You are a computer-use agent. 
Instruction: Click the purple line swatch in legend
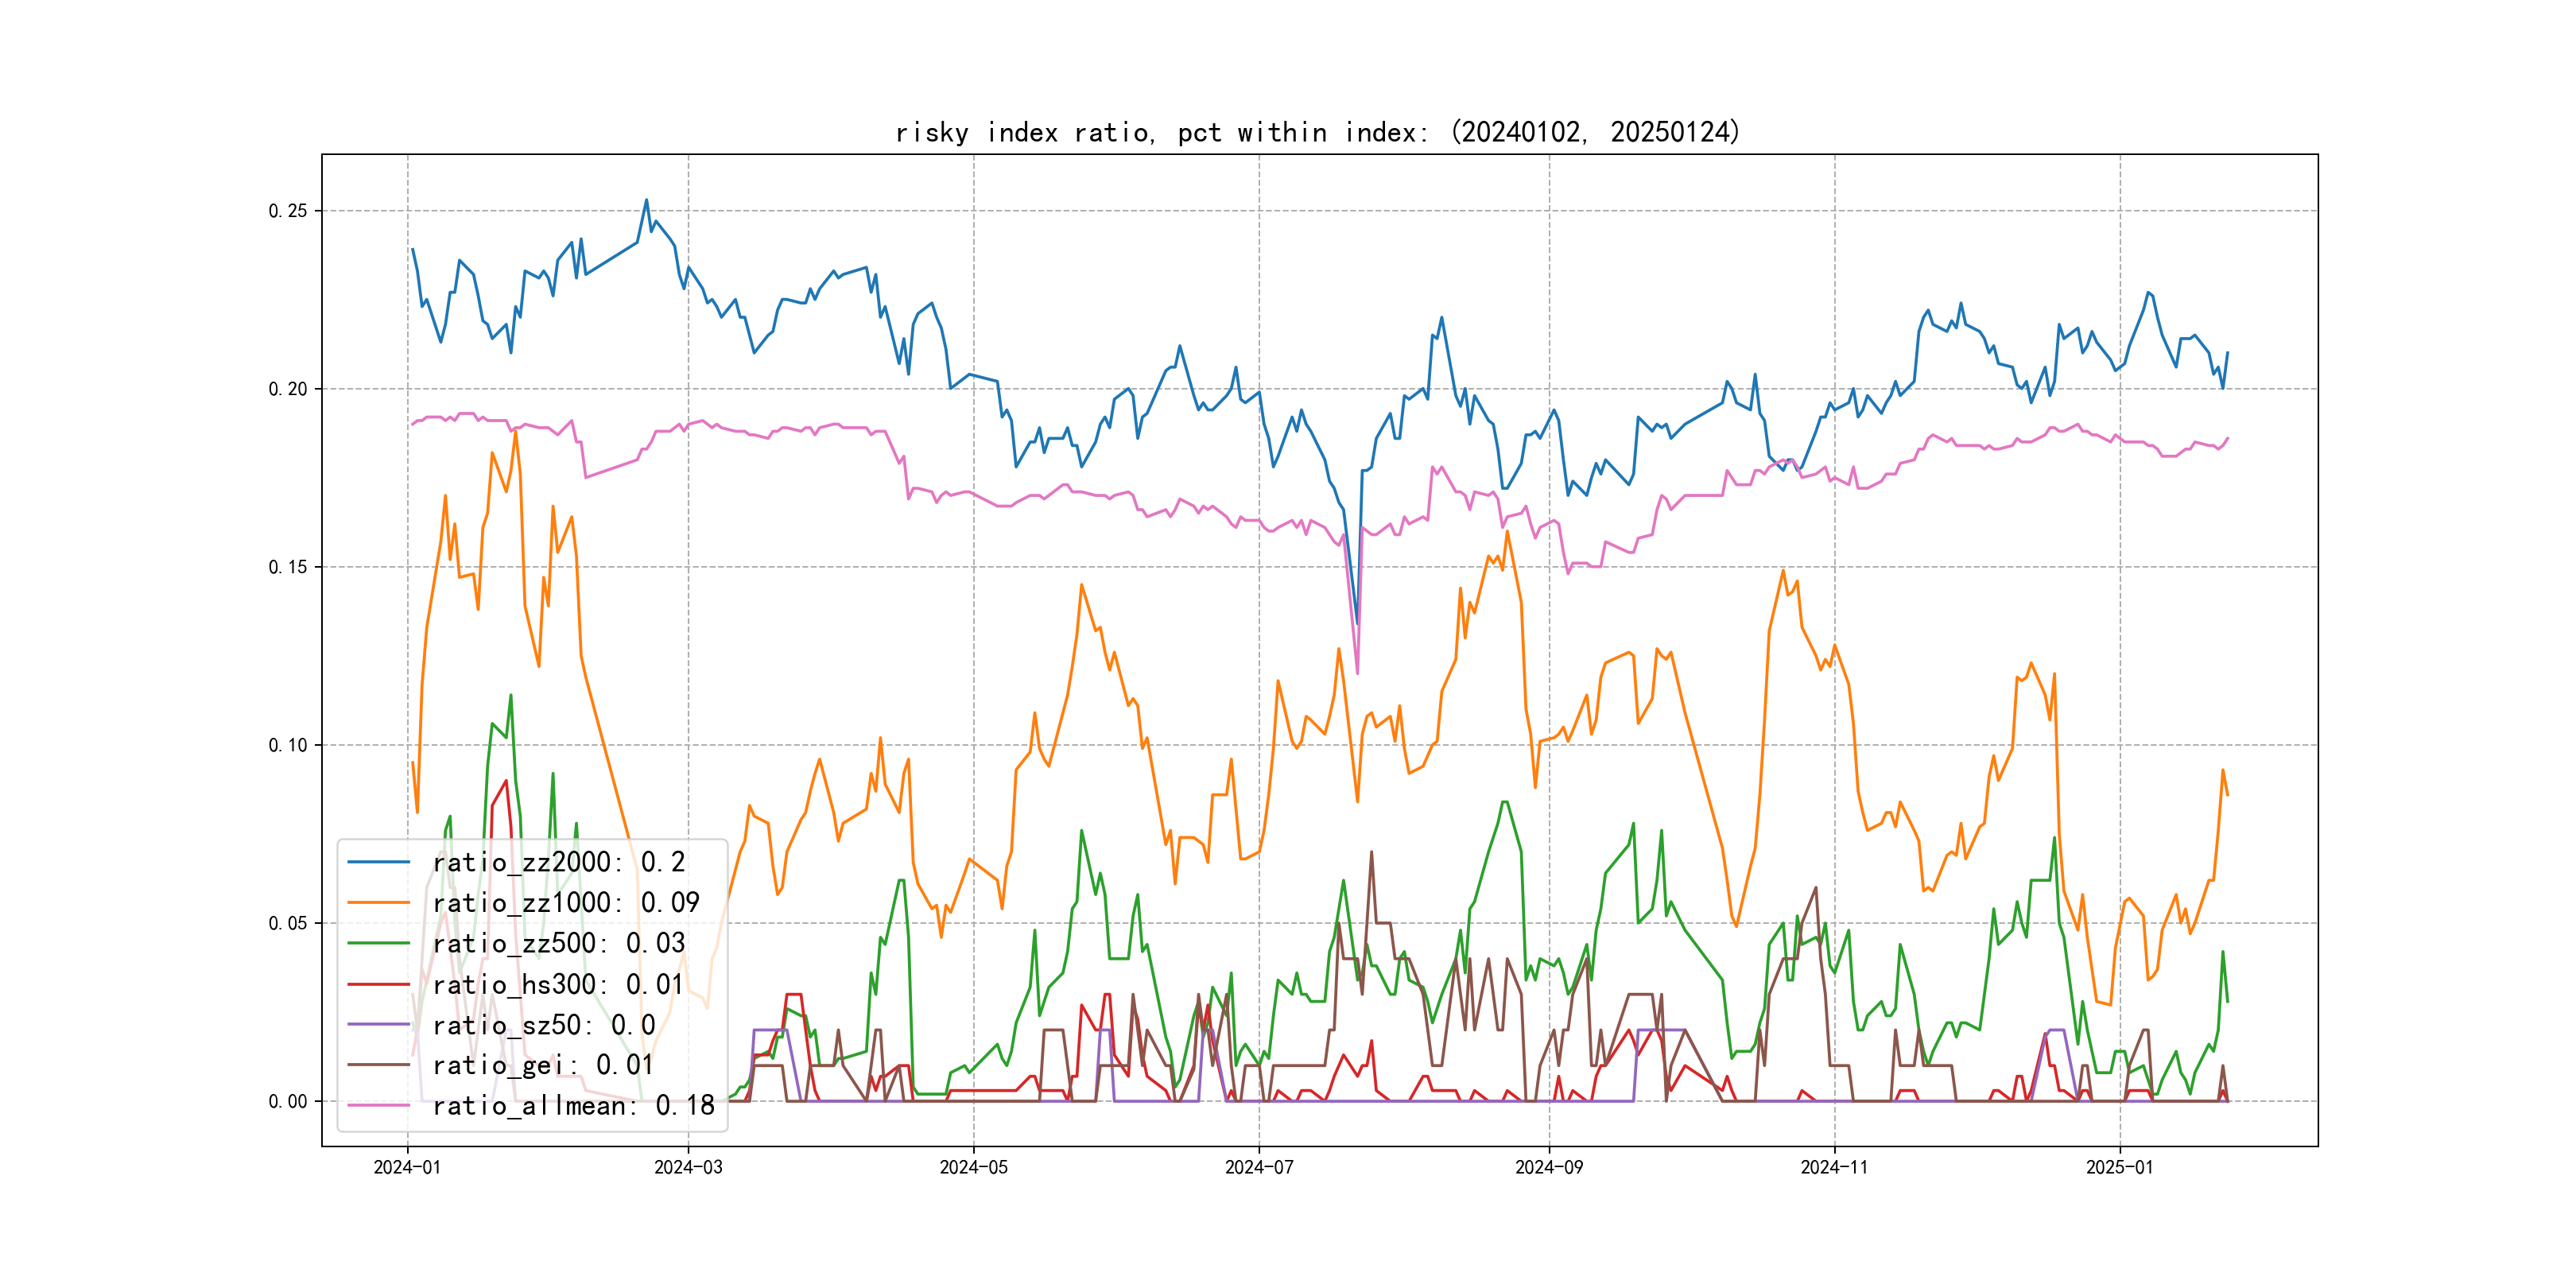click(x=379, y=1025)
